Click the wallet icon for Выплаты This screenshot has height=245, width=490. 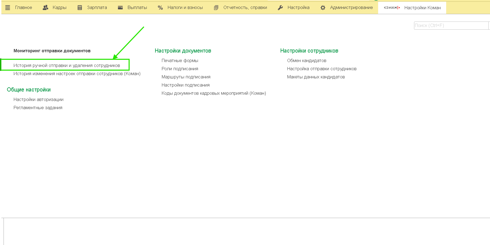(x=120, y=8)
